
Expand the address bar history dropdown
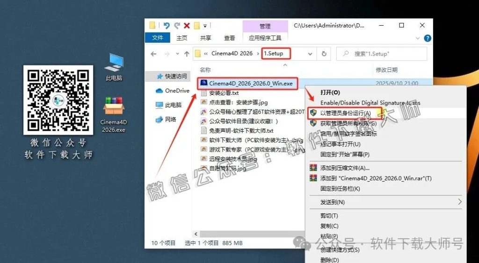tap(310, 54)
